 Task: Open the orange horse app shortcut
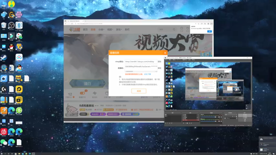(4, 110)
